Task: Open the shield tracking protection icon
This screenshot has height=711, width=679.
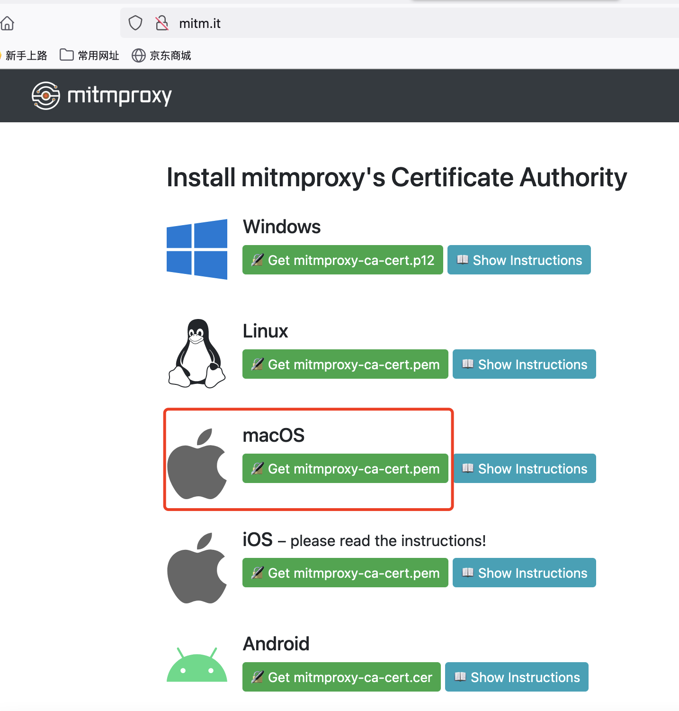Action: tap(135, 23)
